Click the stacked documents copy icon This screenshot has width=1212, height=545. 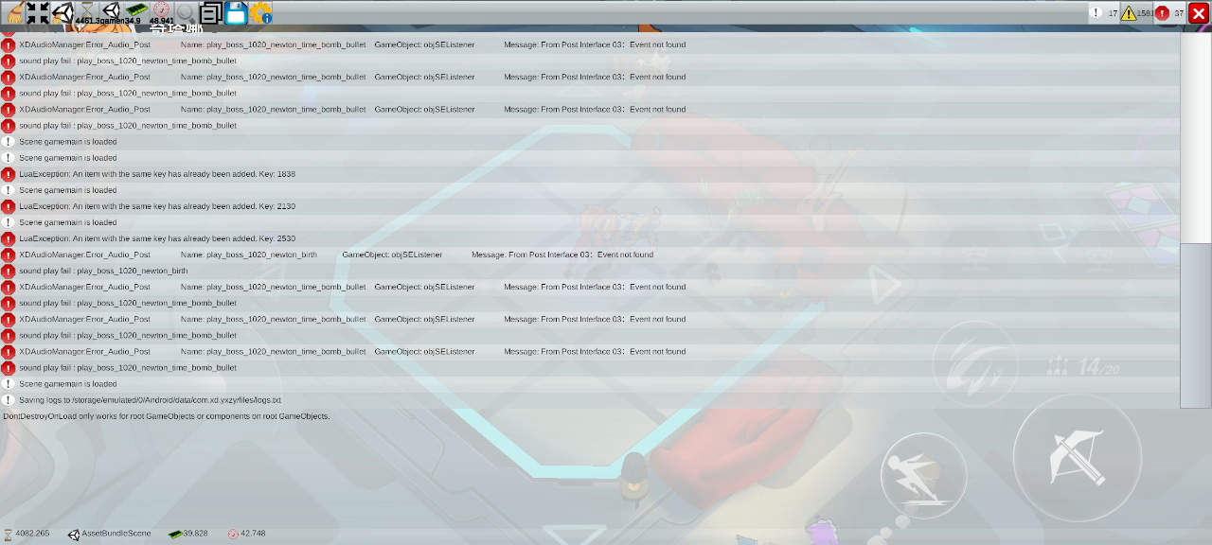coord(211,12)
